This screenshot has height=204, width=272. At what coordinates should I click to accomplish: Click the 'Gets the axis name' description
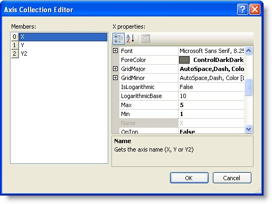tap(154, 149)
